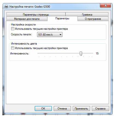Open the Скорость печати dropdown
Viewport: 114px width, 116px height.
click(50, 35)
